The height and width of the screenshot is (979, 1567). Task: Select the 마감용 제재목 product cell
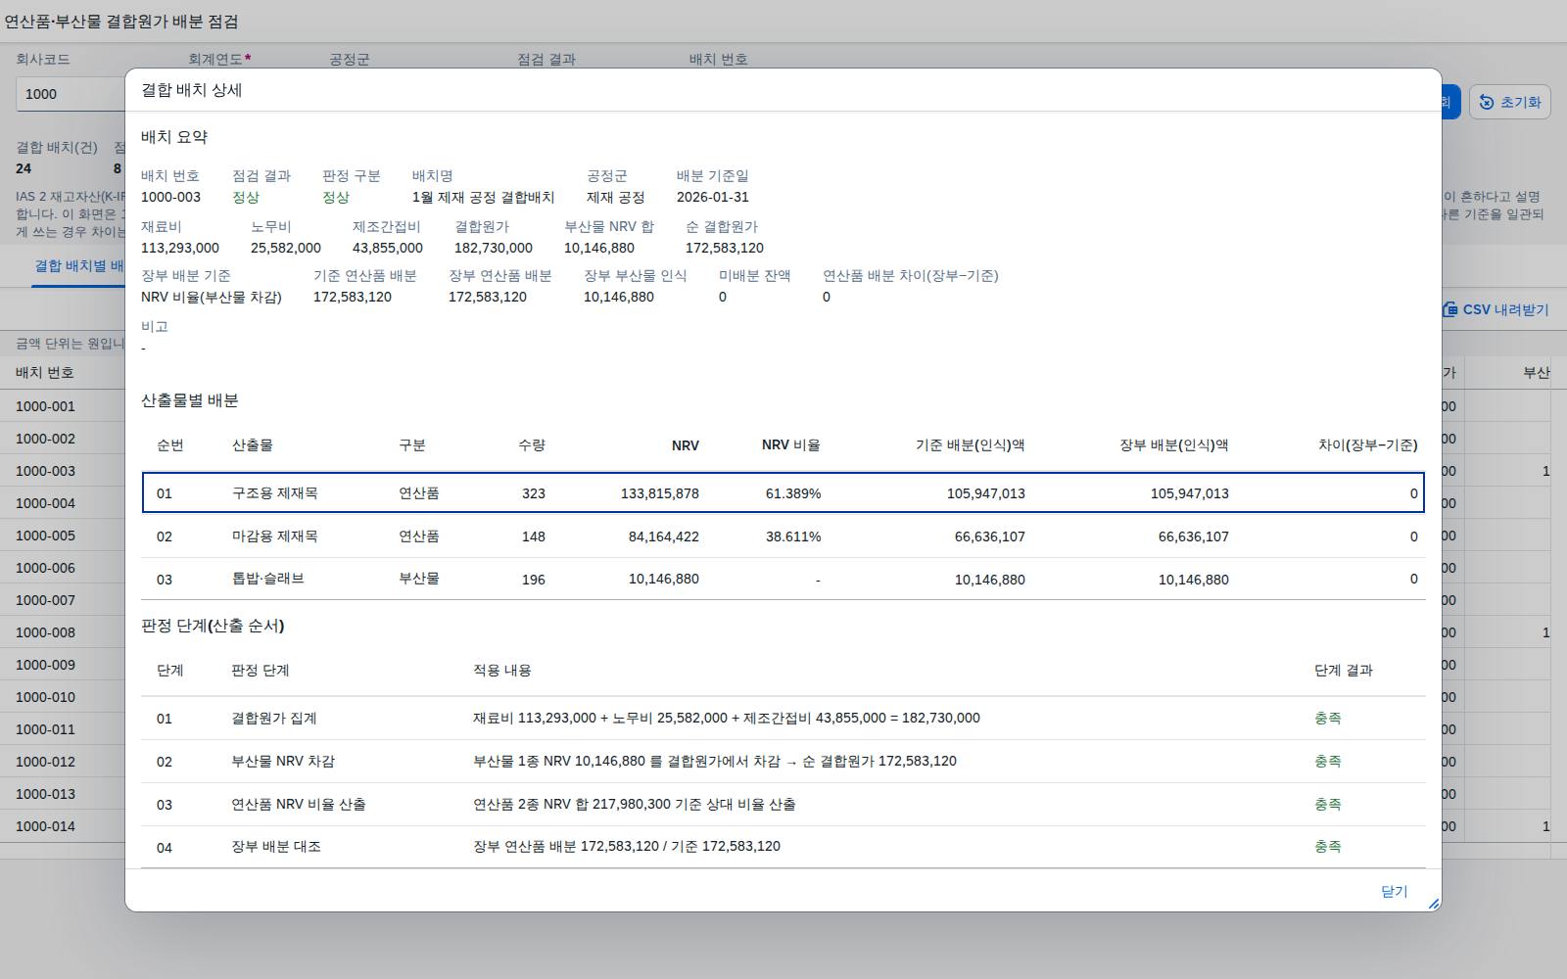[x=275, y=536]
